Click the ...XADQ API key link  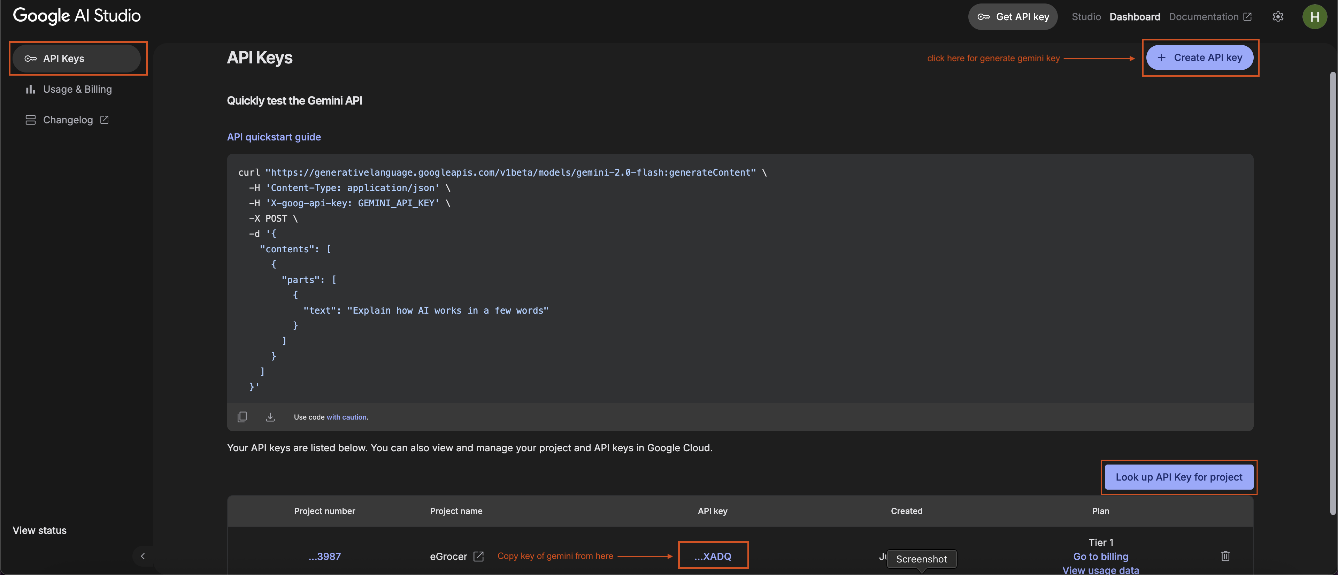713,556
